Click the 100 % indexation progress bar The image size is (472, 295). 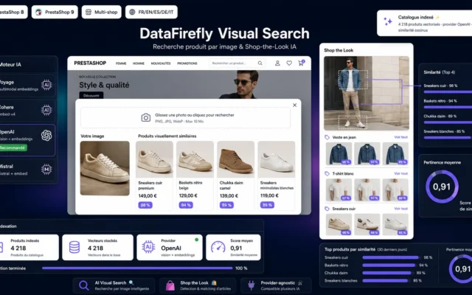(x=137, y=268)
